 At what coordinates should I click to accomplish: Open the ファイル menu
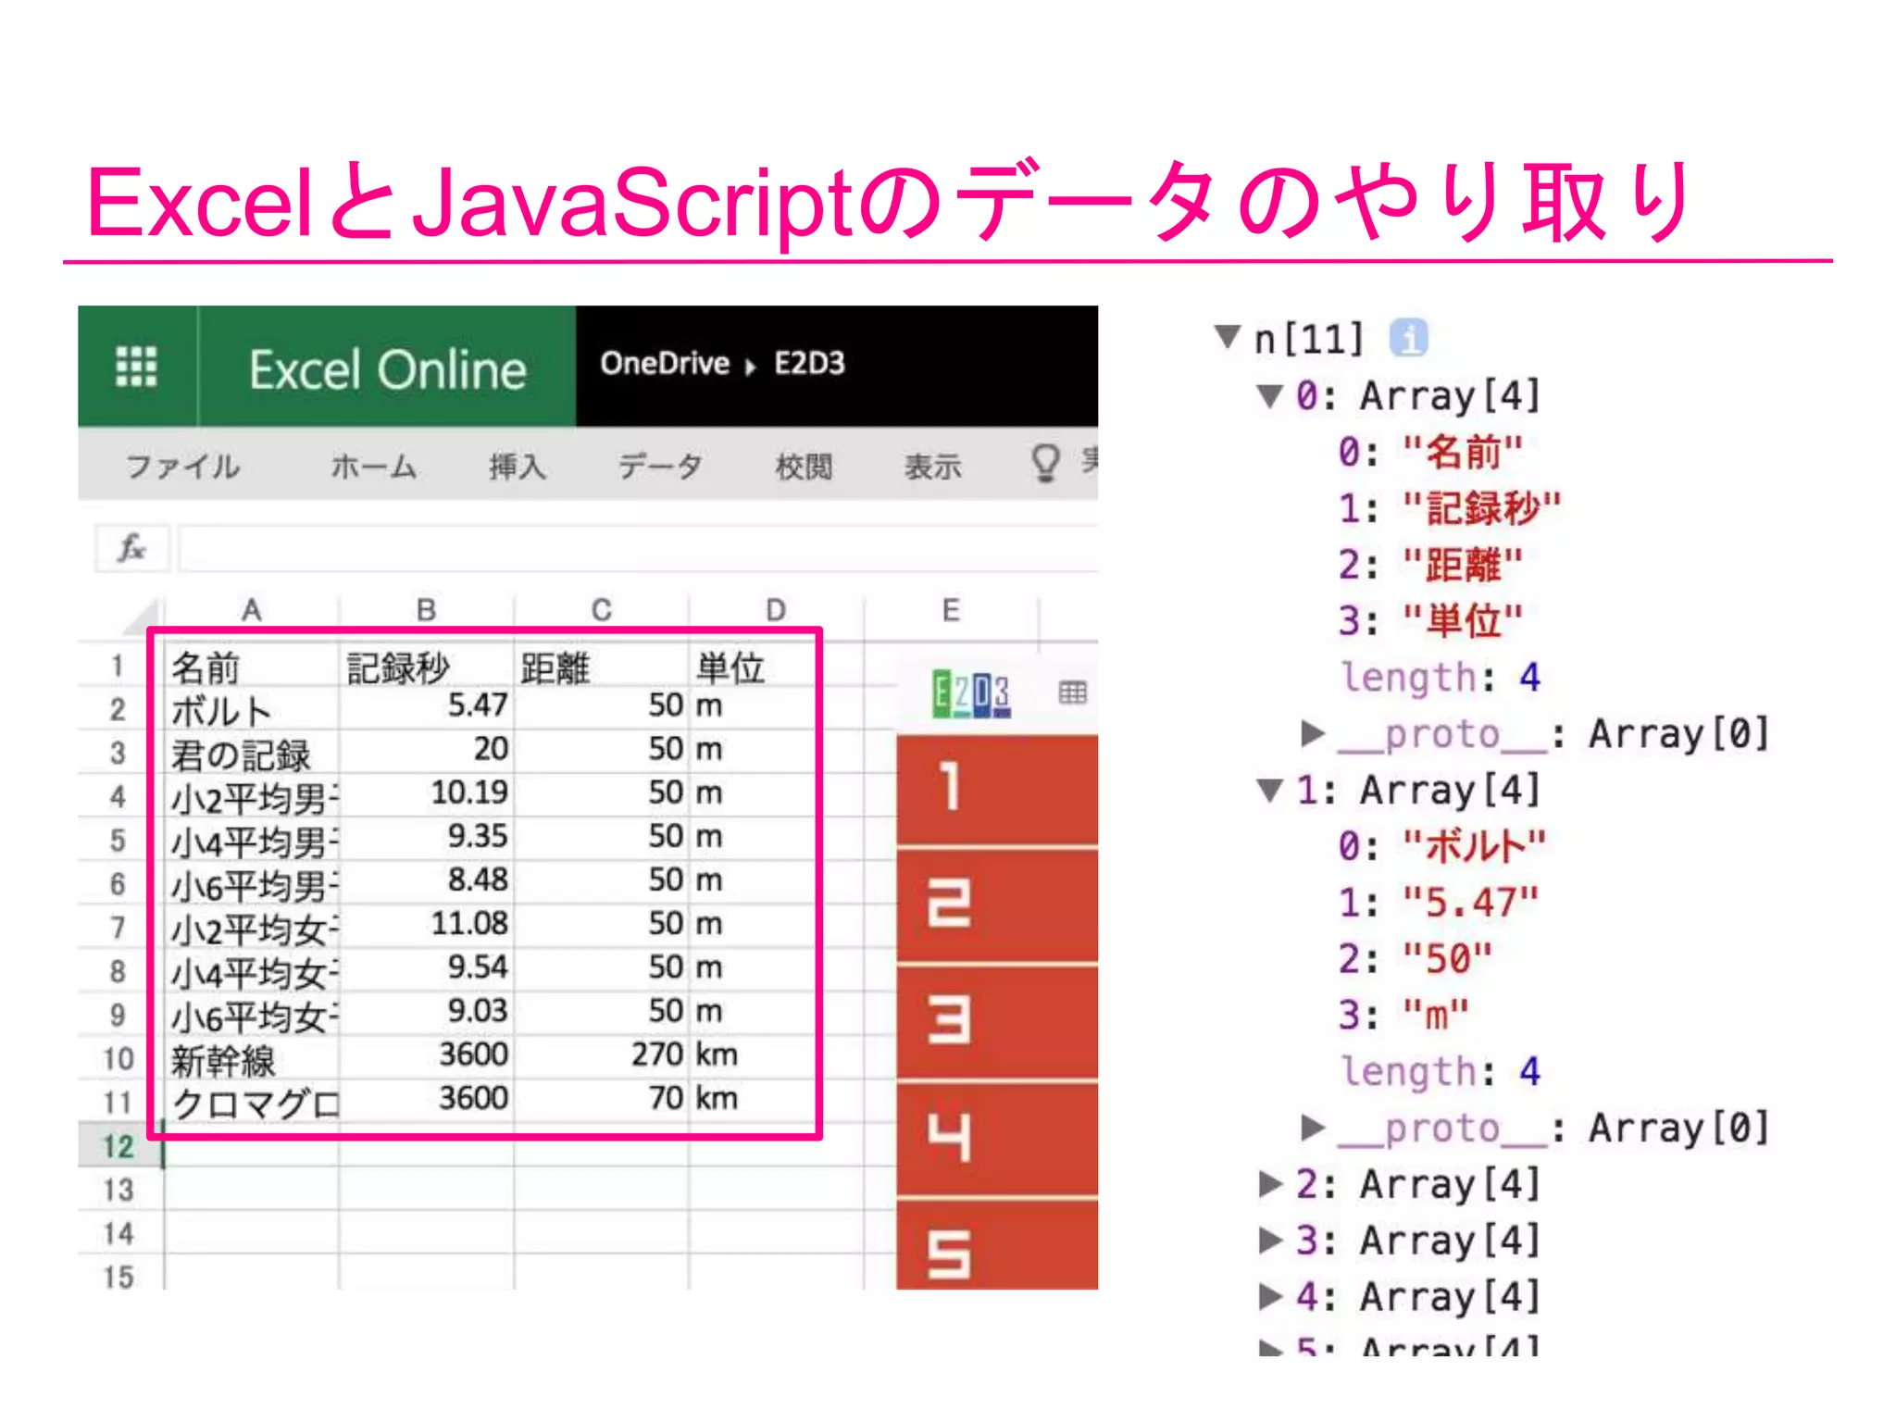(182, 466)
